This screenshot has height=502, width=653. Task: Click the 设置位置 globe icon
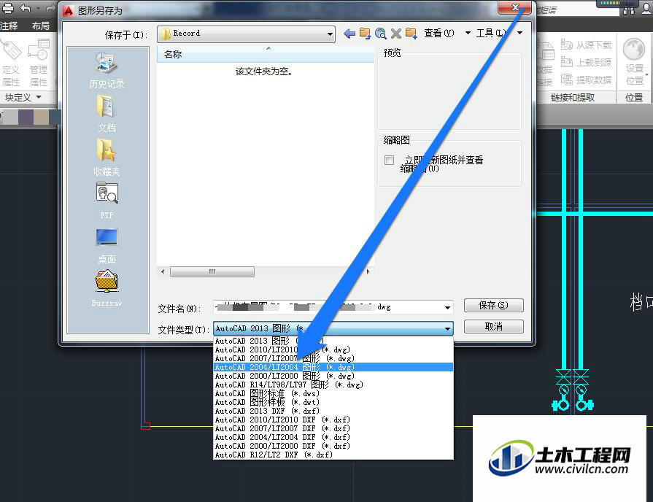tap(634, 49)
